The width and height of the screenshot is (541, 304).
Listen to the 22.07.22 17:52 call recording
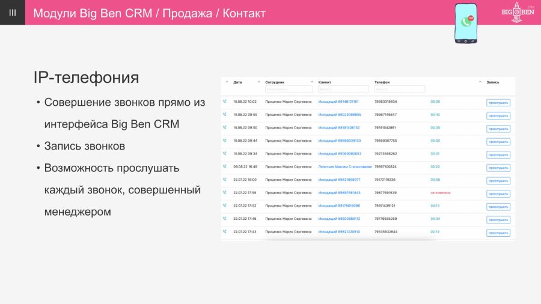(x=498, y=207)
